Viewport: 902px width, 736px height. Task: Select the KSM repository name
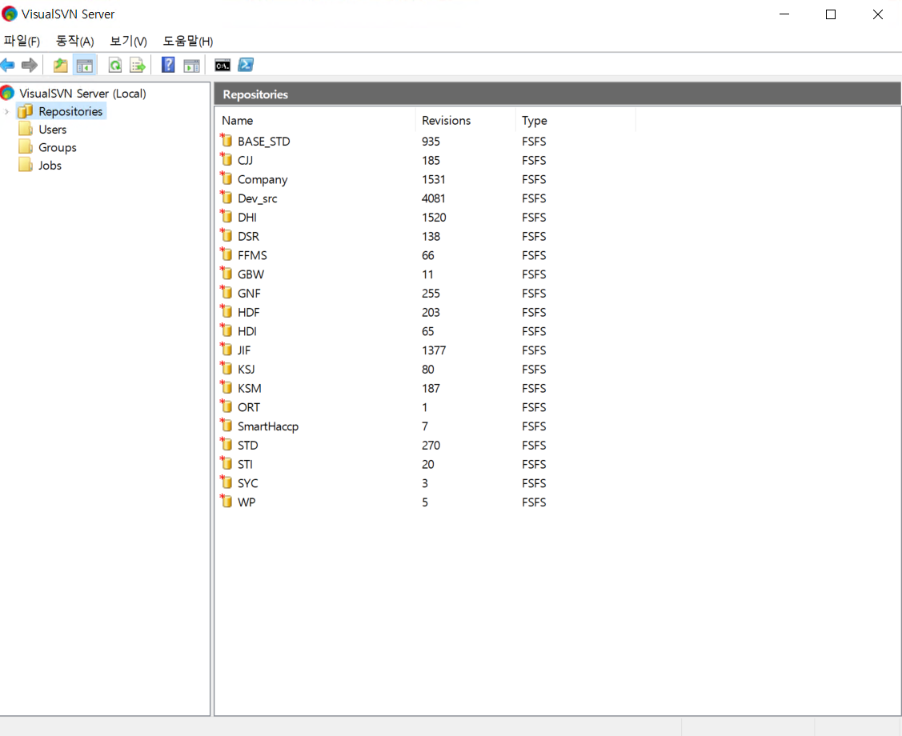[249, 388]
